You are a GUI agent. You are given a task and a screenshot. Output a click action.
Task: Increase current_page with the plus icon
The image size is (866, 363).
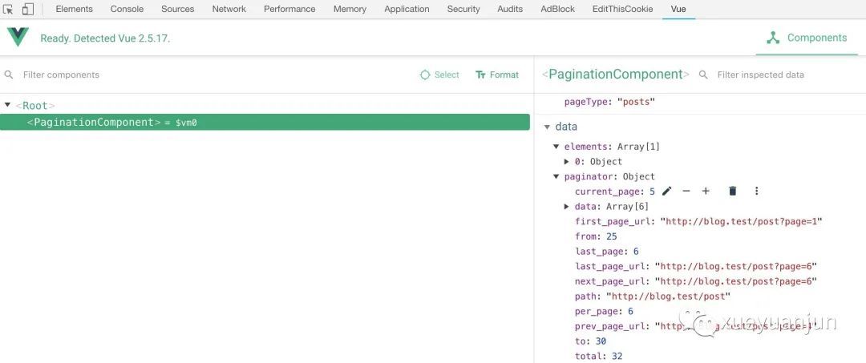point(706,192)
